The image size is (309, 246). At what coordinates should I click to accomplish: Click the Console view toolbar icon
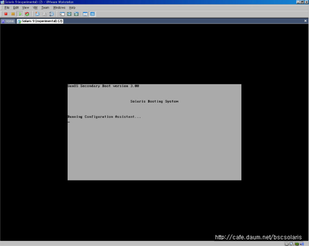click(x=92, y=14)
